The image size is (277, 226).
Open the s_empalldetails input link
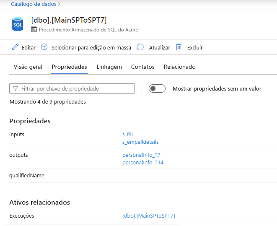click(140, 142)
